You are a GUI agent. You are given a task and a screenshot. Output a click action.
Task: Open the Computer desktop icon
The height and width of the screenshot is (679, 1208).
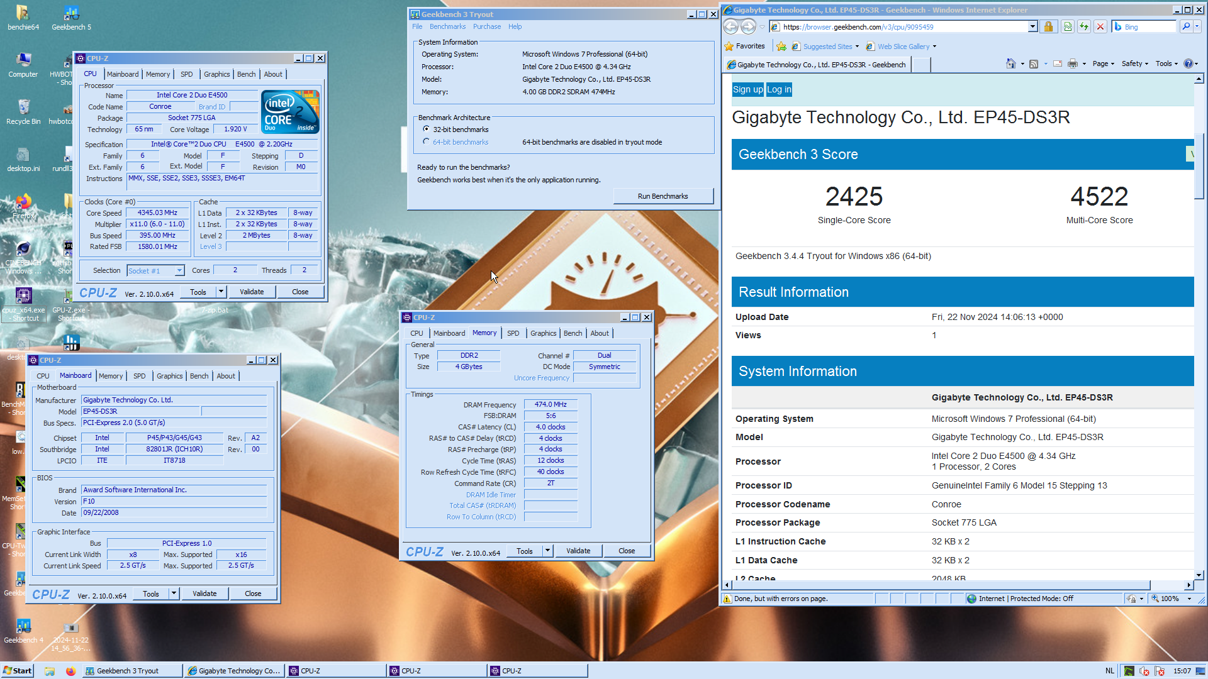coord(23,65)
